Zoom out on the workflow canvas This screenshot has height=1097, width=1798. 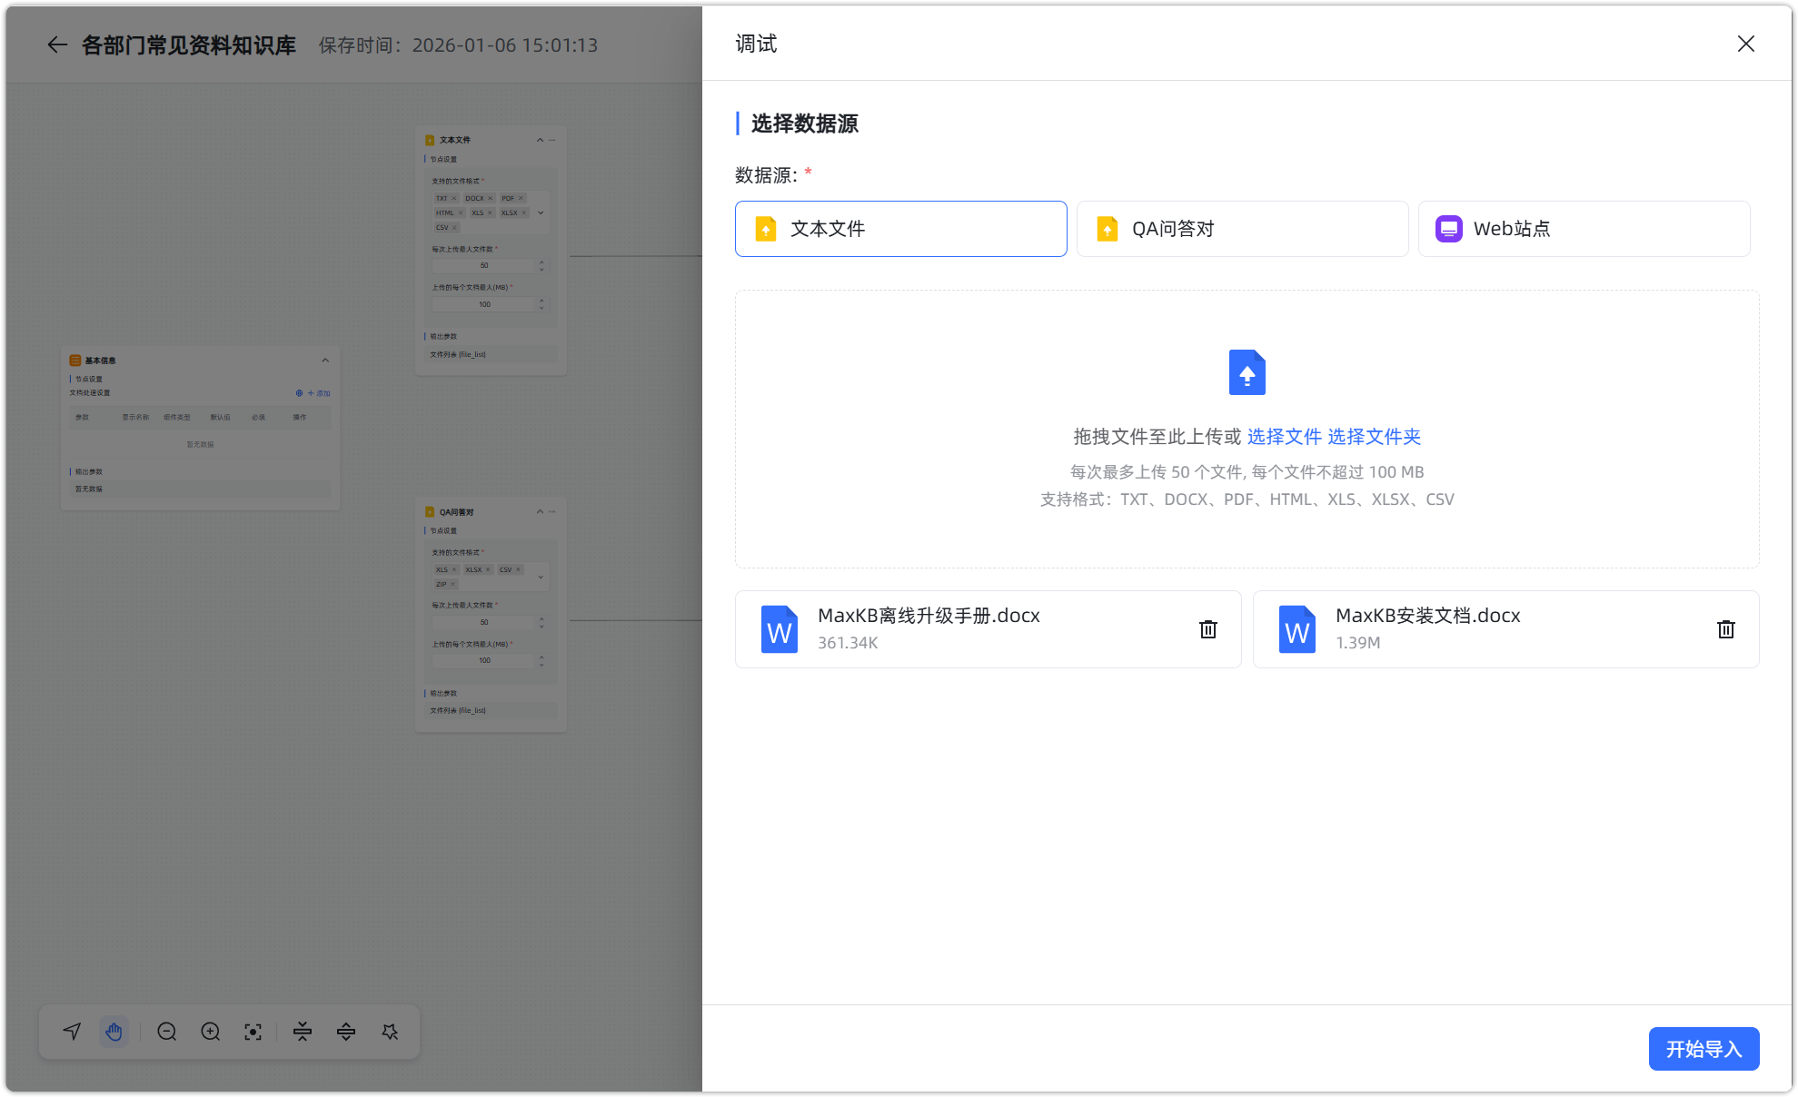point(167,1032)
